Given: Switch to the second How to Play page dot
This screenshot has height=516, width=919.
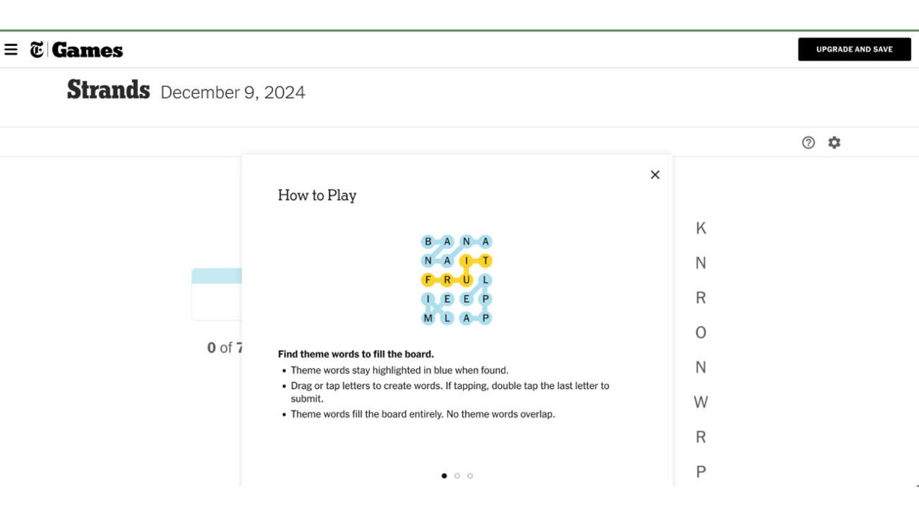Looking at the screenshot, I should click(x=457, y=476).
